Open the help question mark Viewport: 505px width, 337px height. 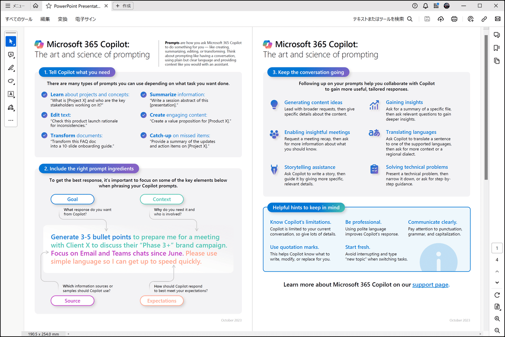point(415,6)
